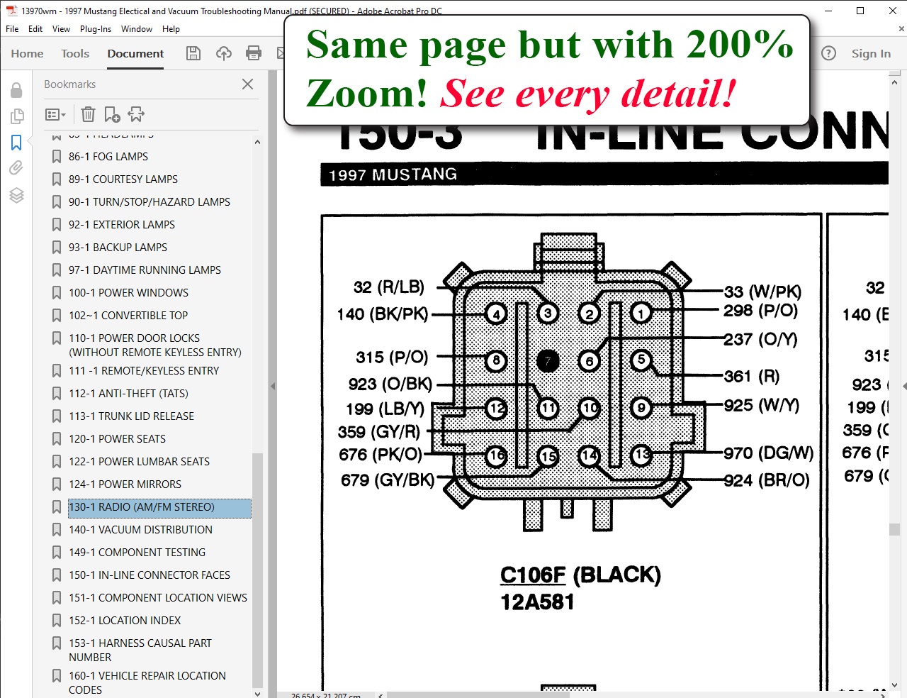Viewport: 907px width, 698px height.
Task: Open bookmark 102-1 CONVERTIBLE TOP
Action: [128, 316]
